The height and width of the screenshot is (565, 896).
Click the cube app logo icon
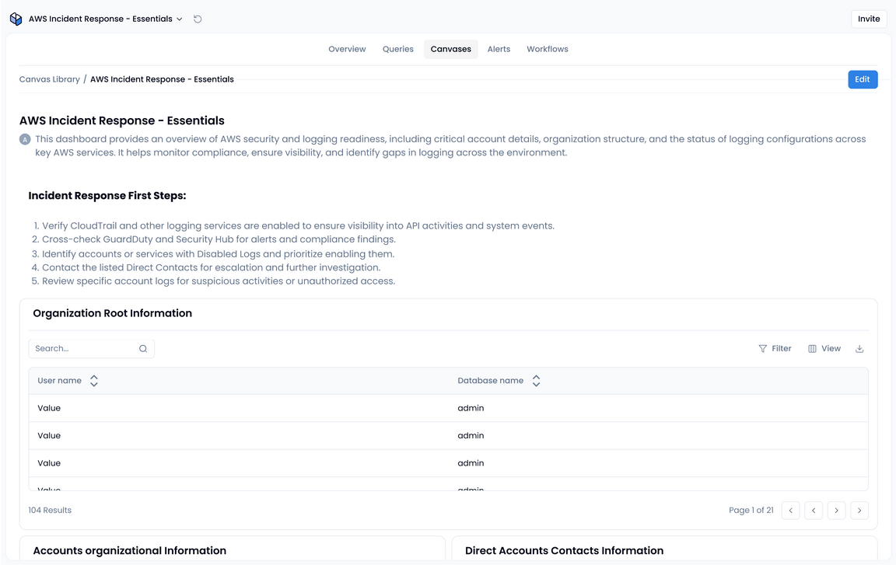16,19
